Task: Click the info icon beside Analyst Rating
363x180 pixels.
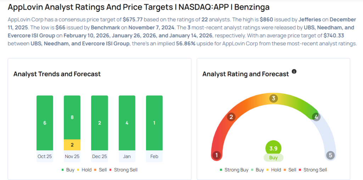Action: (x=294, y=72)
